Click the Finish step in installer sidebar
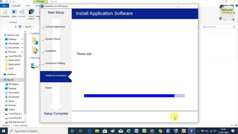The width and height of the screenshot is (238, 134). tap(48, 88)
